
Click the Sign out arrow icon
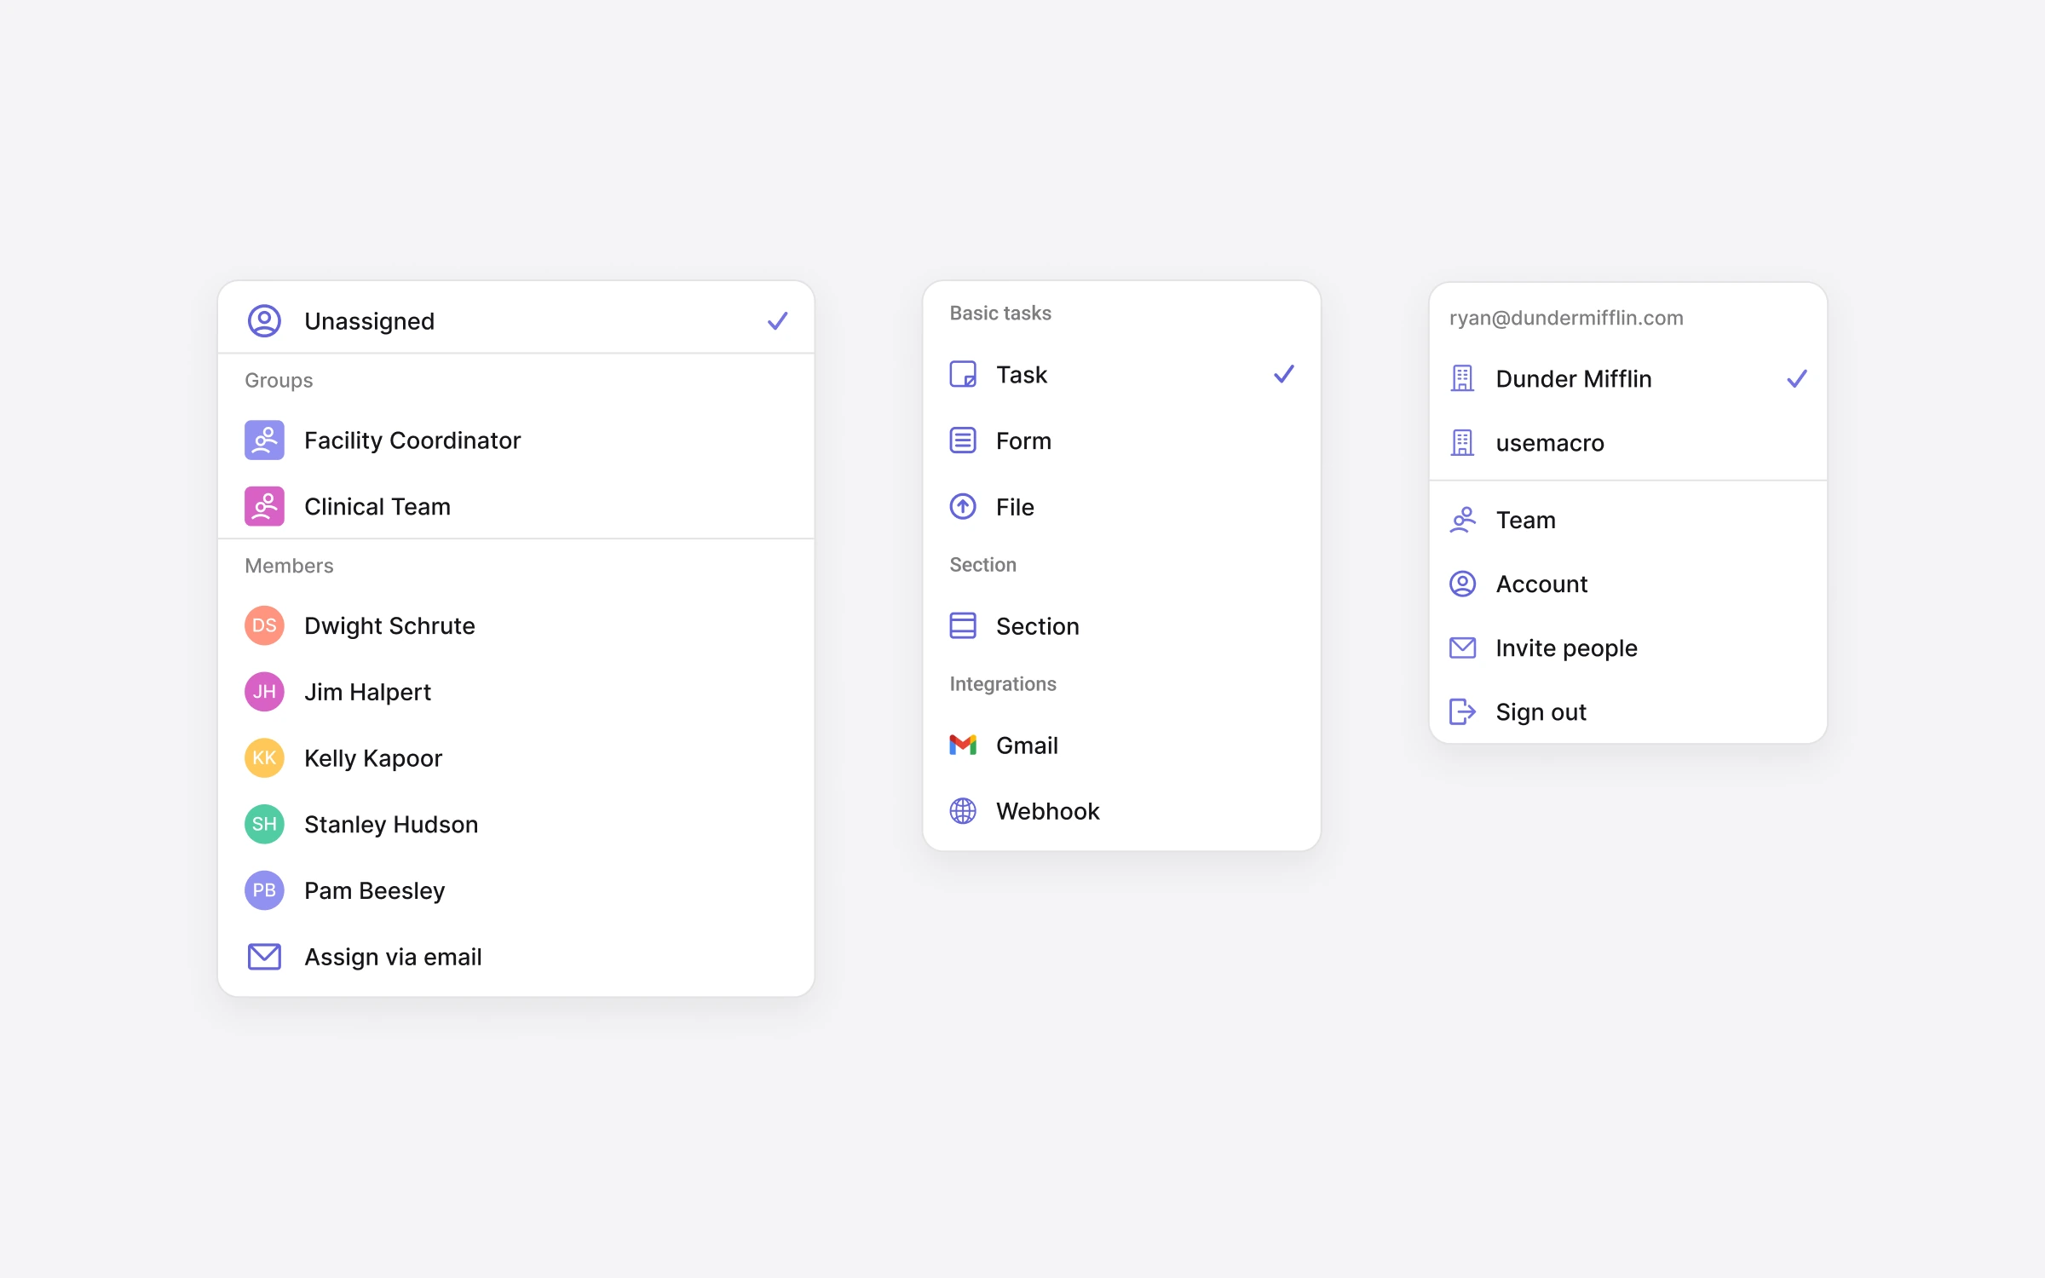pos(1462,711)
